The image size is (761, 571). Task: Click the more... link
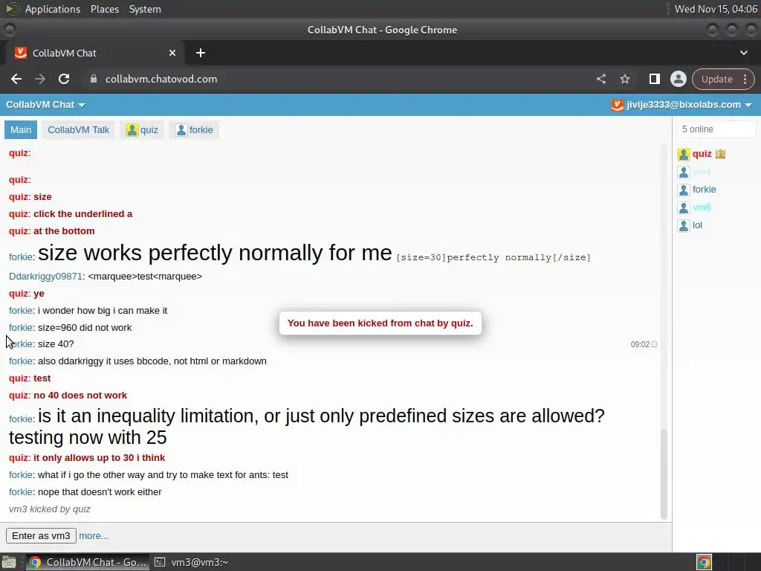point(94,536)
